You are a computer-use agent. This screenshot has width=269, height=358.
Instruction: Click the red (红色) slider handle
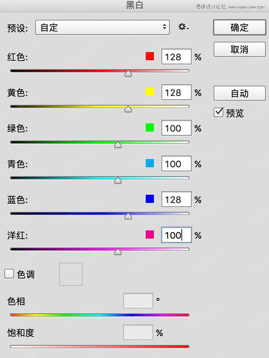click(x=128, y=74)
